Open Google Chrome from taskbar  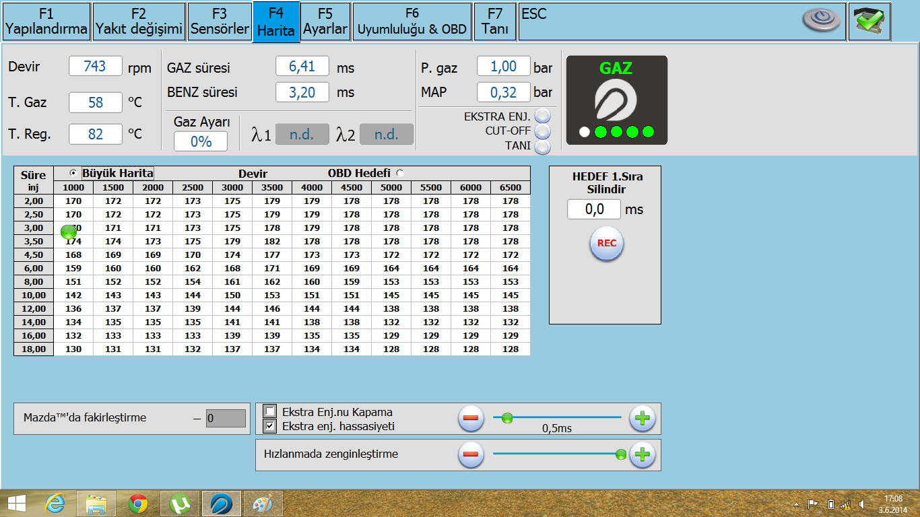tap(139, 504)
